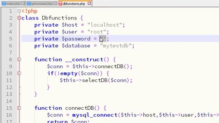The image size is (219, 123).
Task: Click $this->host argument on line 16
Action: point(138,115)
